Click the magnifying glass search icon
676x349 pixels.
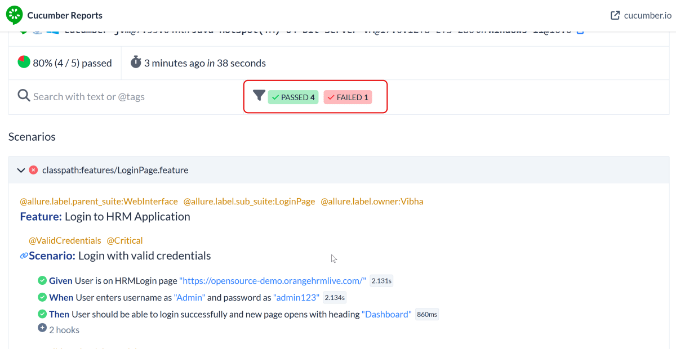(24, 96)
